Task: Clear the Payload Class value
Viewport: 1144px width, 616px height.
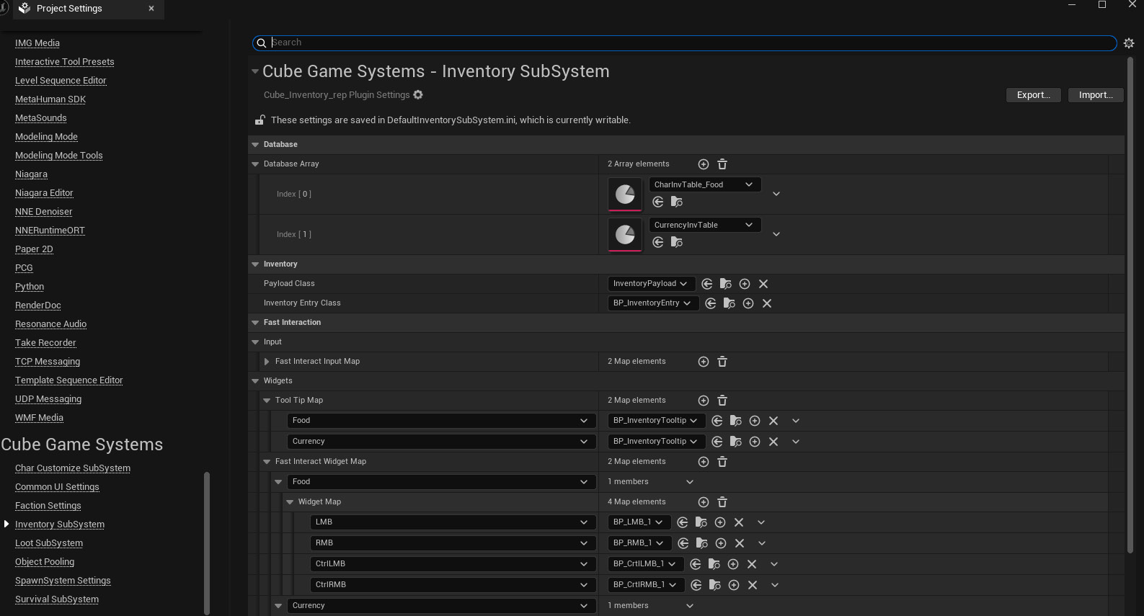Action: (x=763, y=284)
